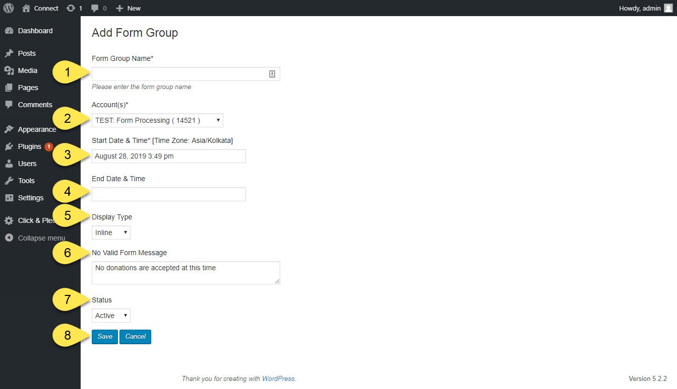Open the Status Active dropdown
677x389 pixels.
coord(111,316)
